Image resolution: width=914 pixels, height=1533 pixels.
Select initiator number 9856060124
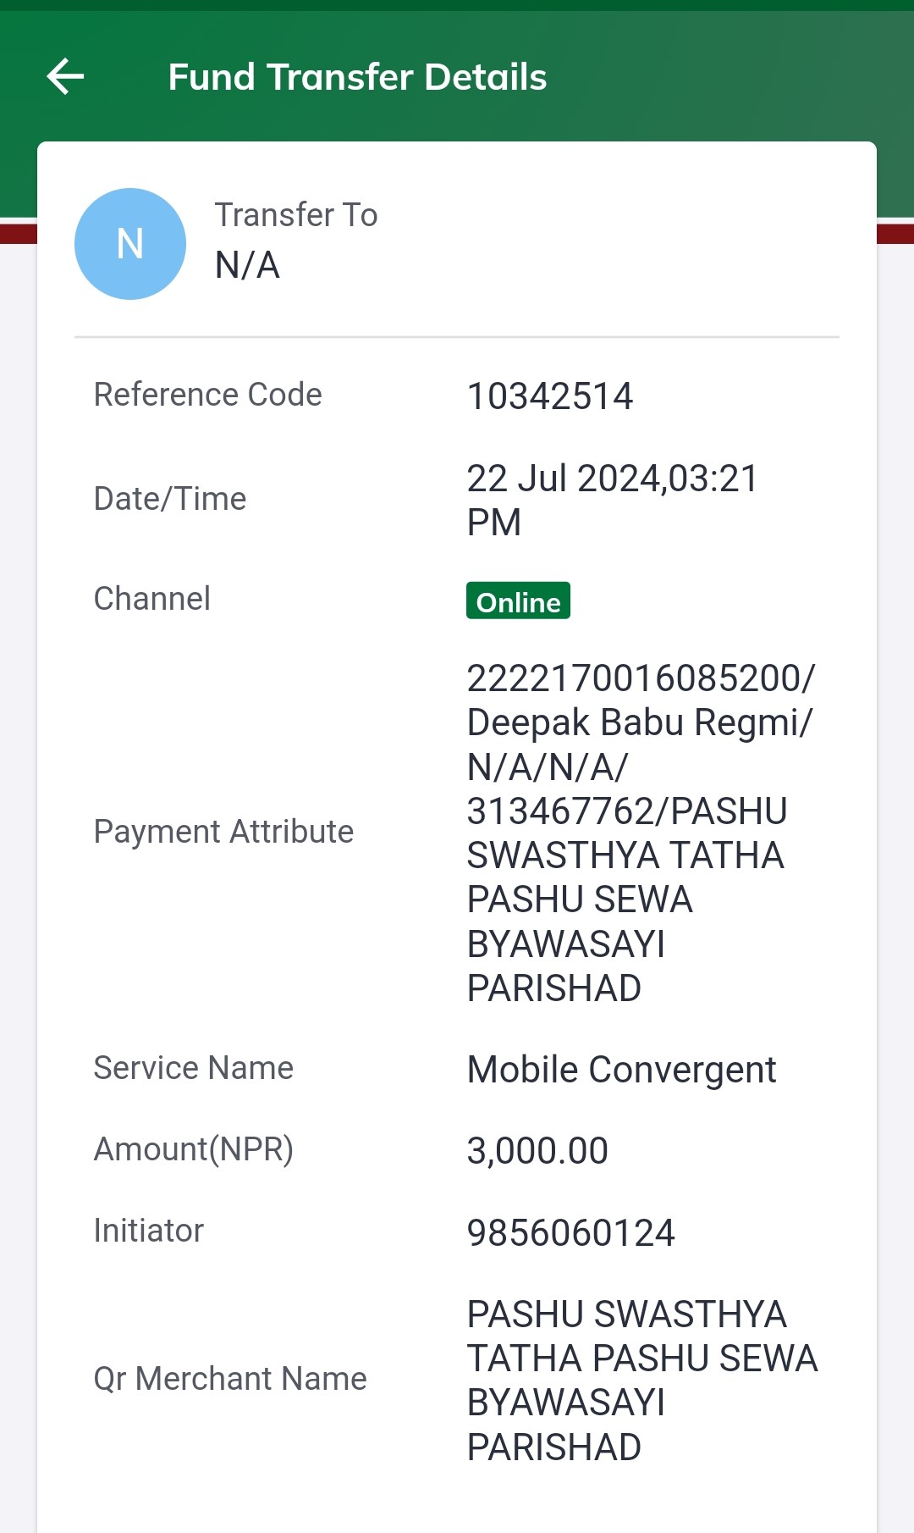pos(571,1233)
